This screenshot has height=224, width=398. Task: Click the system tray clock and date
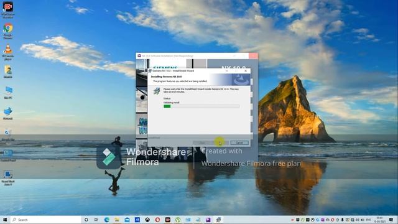point(379,220)
